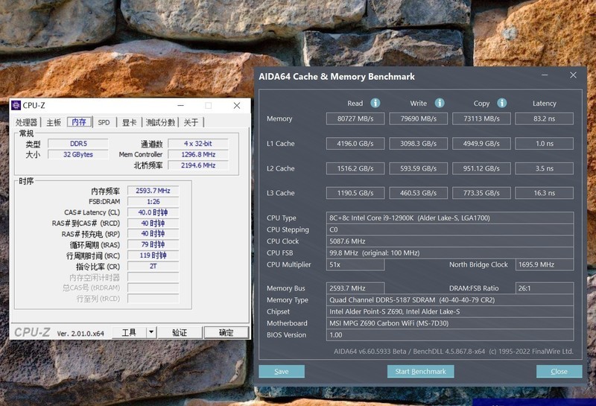
Task: Open the tools dropdown arrow in CPU-Z
Action: [x=151, y=332]
